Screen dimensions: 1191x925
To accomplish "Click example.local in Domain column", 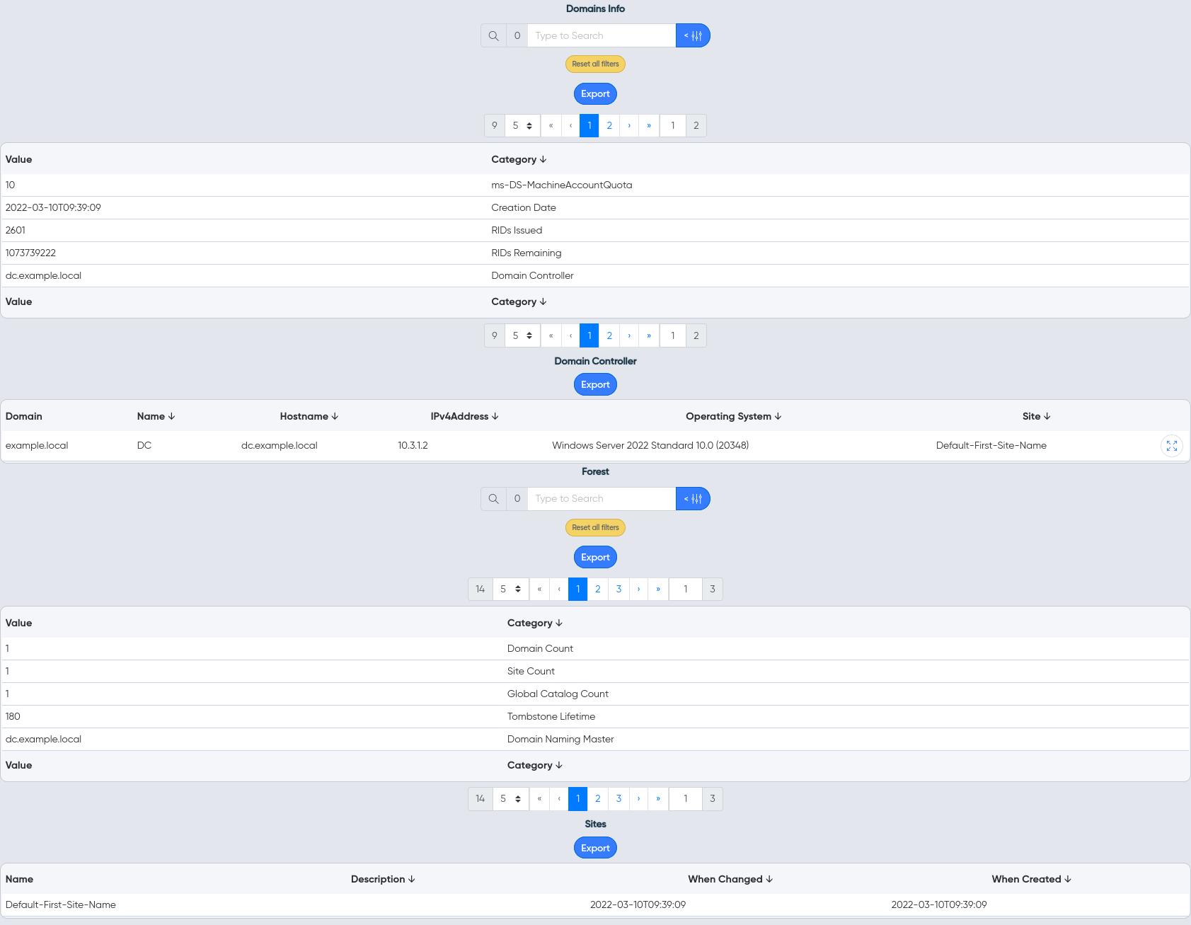I will tap(37, 446).
